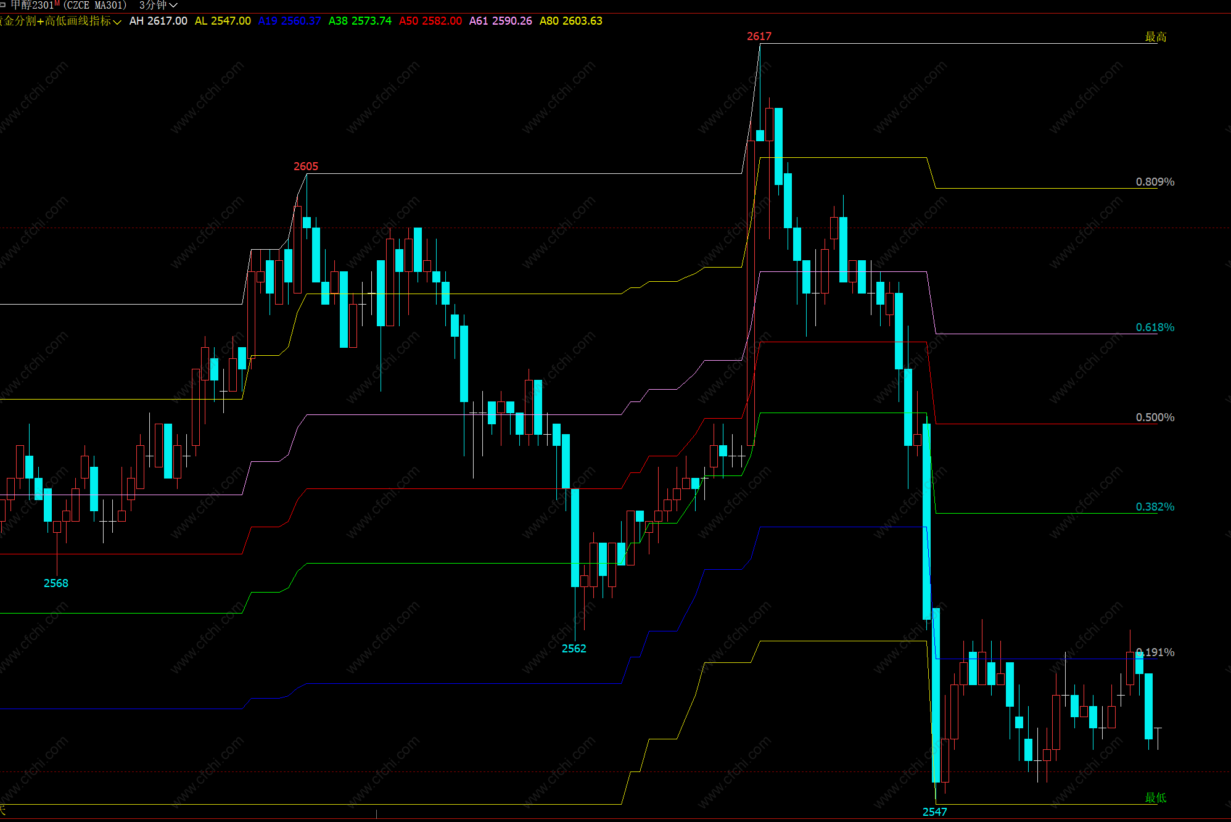Click the 2547 lowest price label
This screenshot has height=822, width=1231.
pos(934,812)
